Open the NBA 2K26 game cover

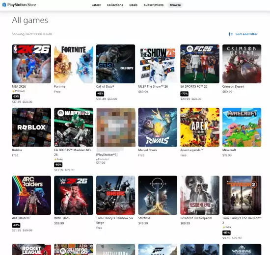[x=31, y=64]
